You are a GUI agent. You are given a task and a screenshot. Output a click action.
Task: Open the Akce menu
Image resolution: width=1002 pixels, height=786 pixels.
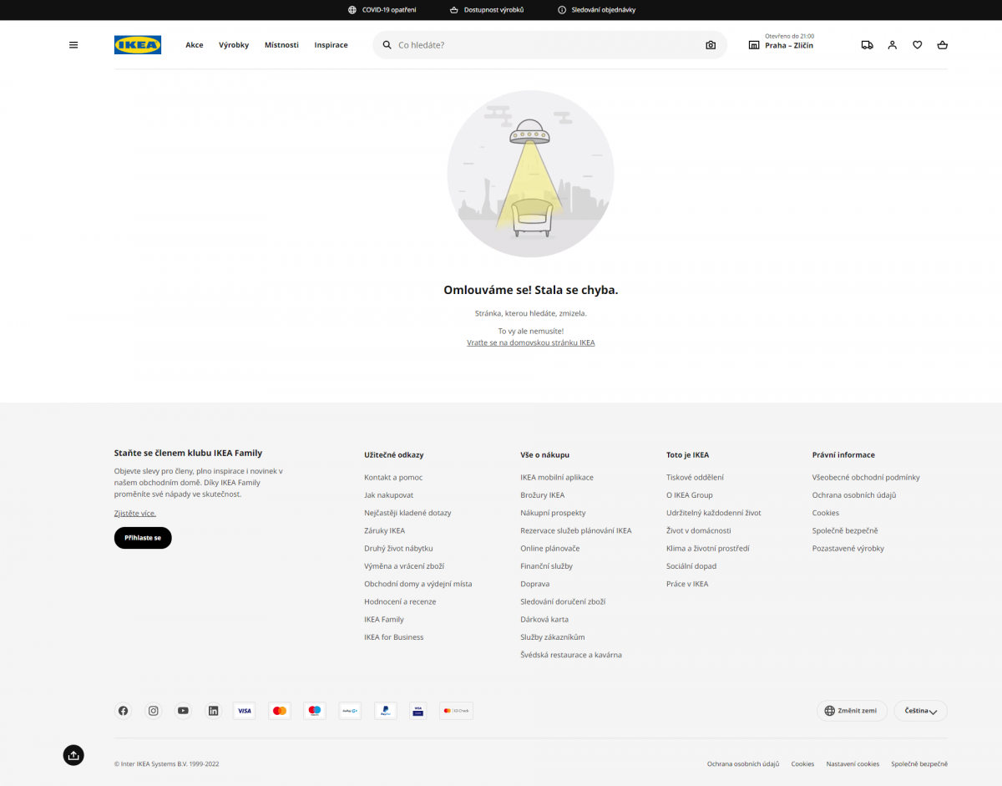click(x=195, y=45)
